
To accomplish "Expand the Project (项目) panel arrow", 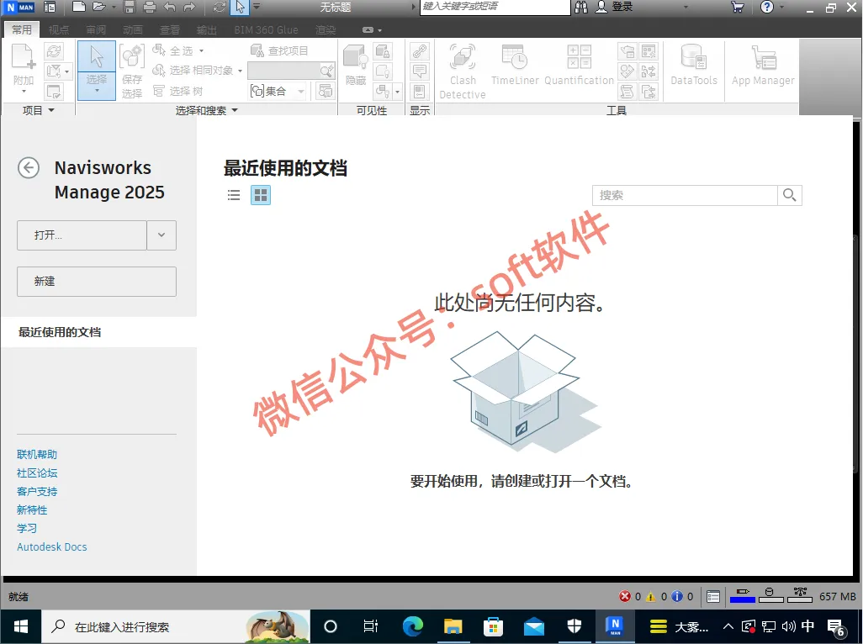I will [52, 110].
